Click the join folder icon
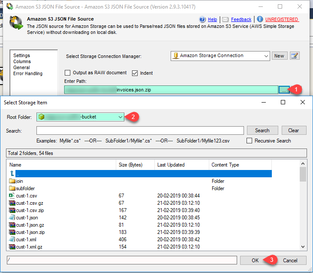 [12, 181]
